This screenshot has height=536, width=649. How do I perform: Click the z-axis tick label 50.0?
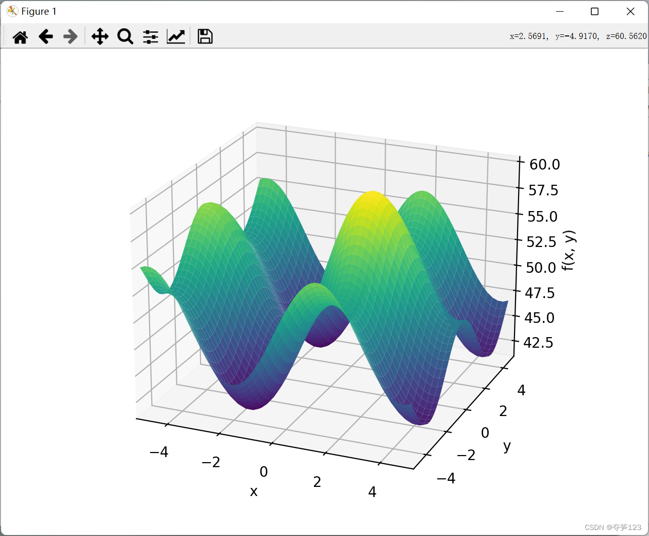[541, 267]
